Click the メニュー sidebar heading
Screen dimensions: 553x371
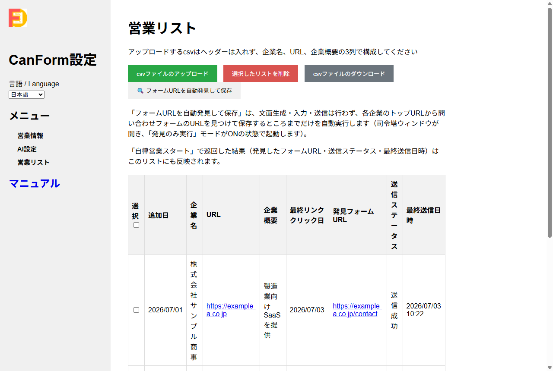(29, 116)
